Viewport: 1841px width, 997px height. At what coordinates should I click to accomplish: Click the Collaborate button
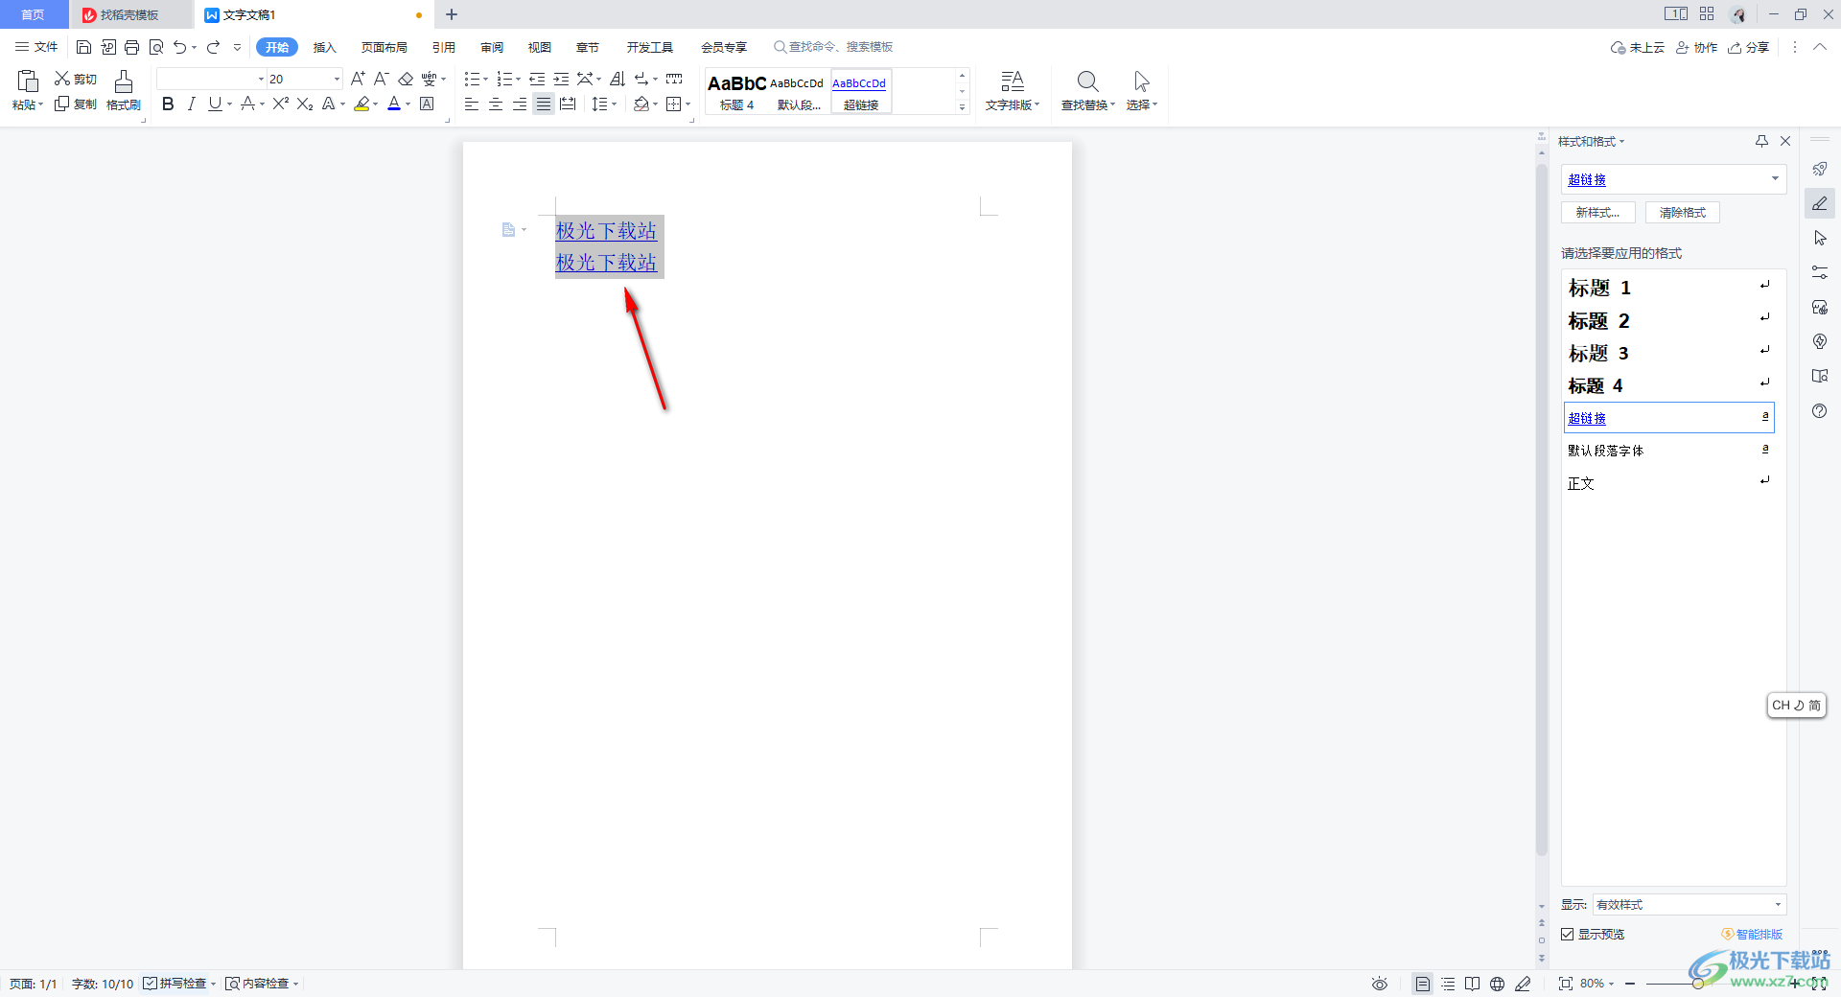1696,47
